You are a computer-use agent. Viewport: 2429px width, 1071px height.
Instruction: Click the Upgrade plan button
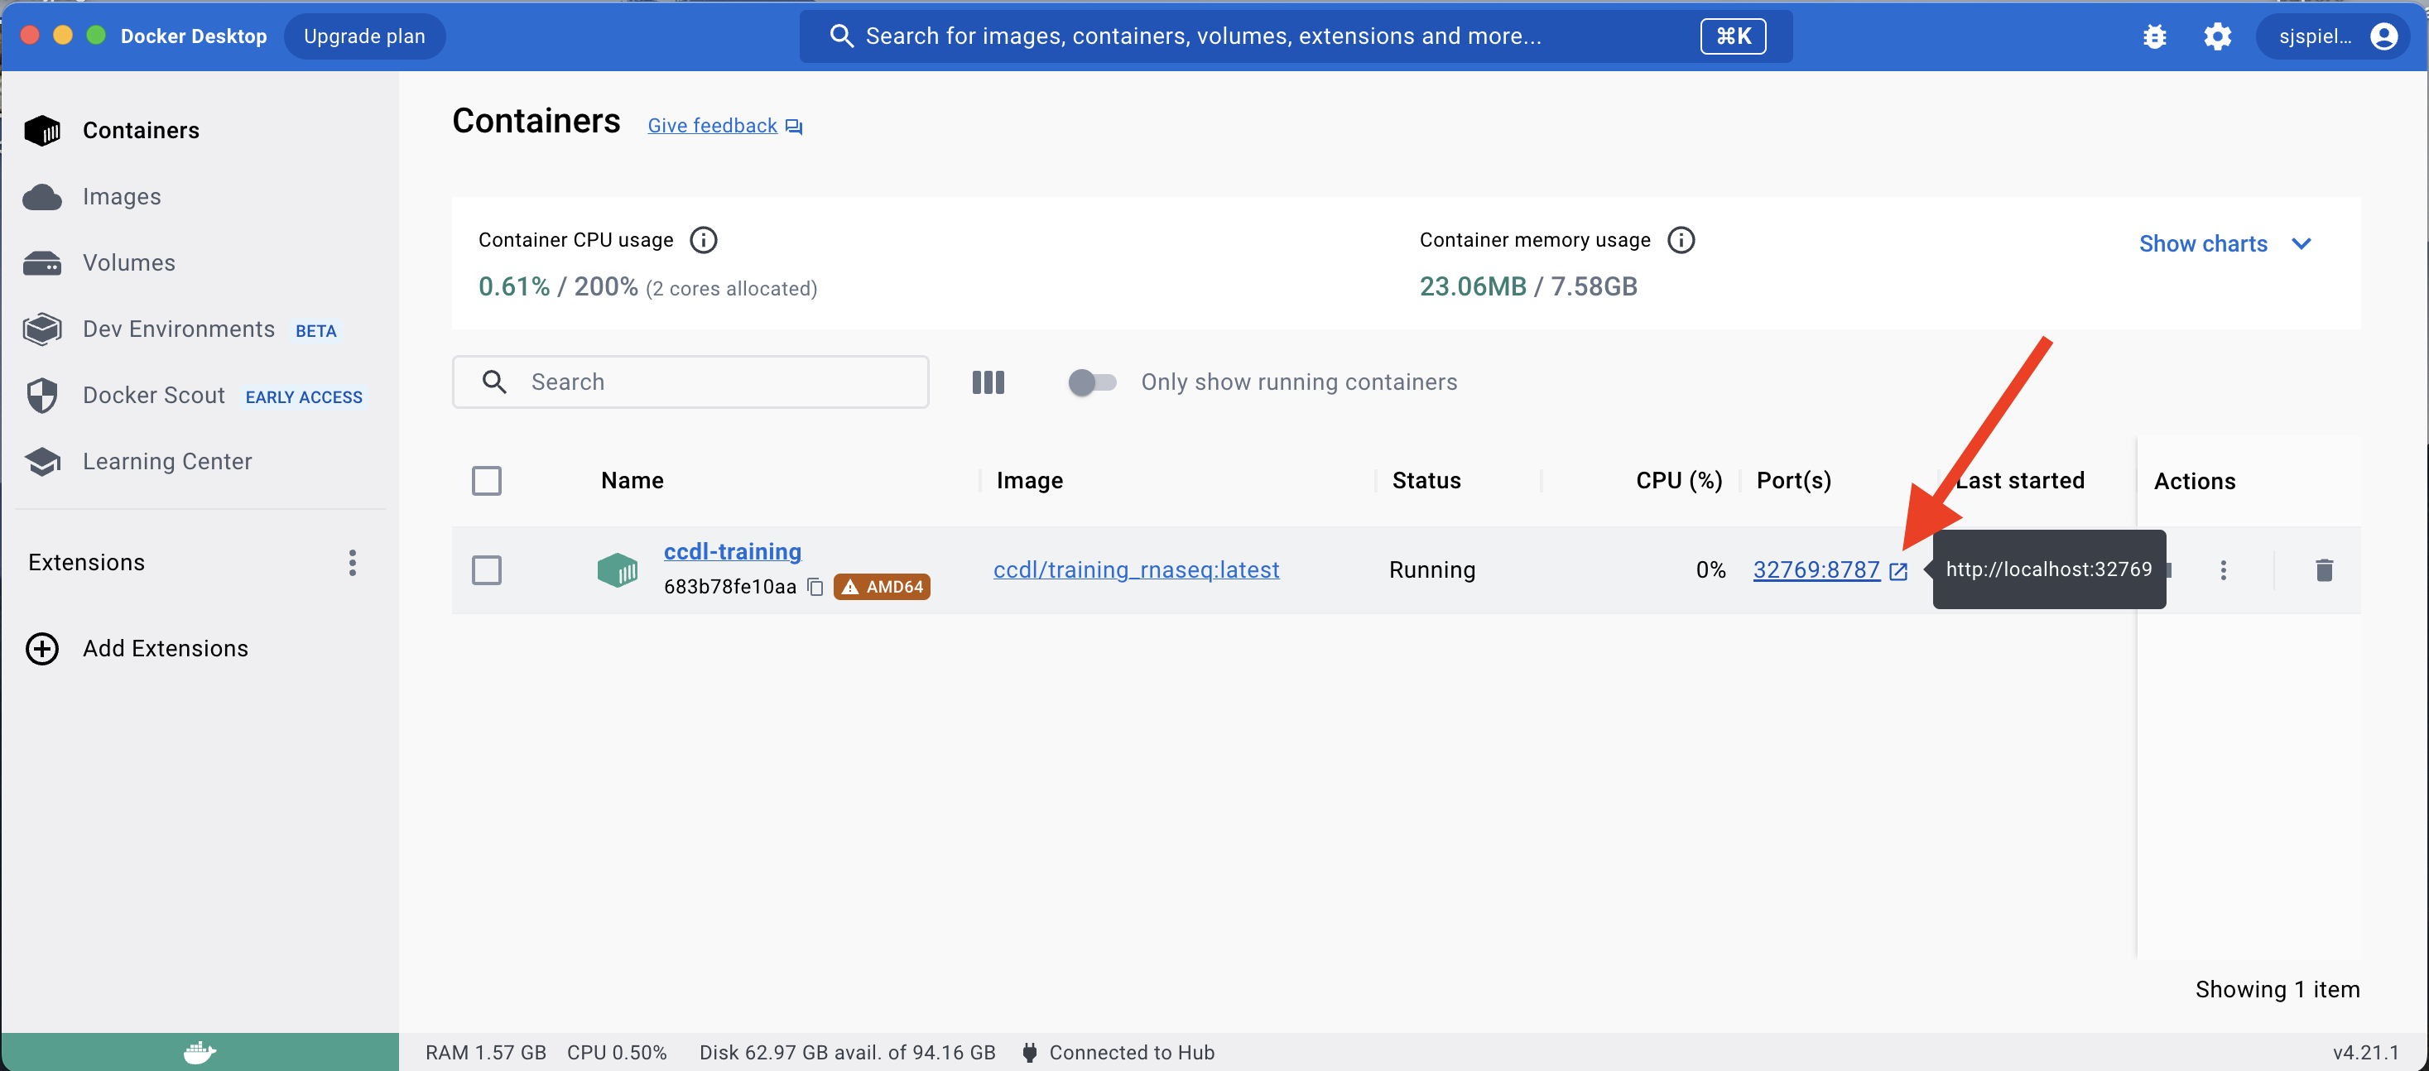point(364,36)
